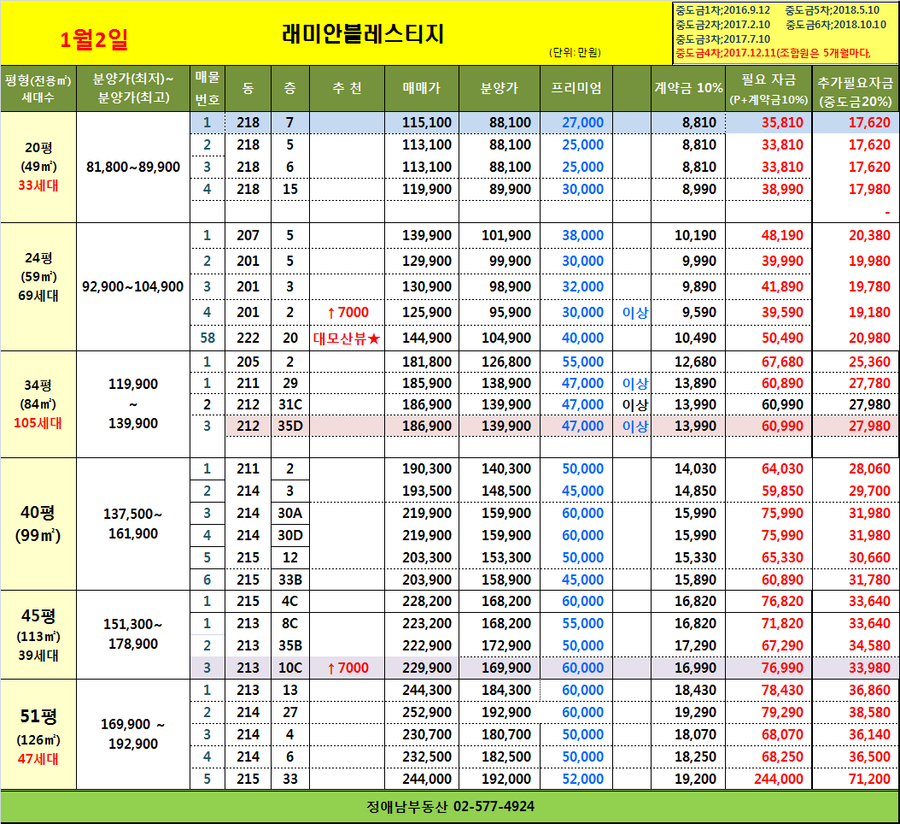Click the 51평 (126㎡) 47세대 cell
The width and height of the screenshot is (900, 824).
tap(38, 734)
